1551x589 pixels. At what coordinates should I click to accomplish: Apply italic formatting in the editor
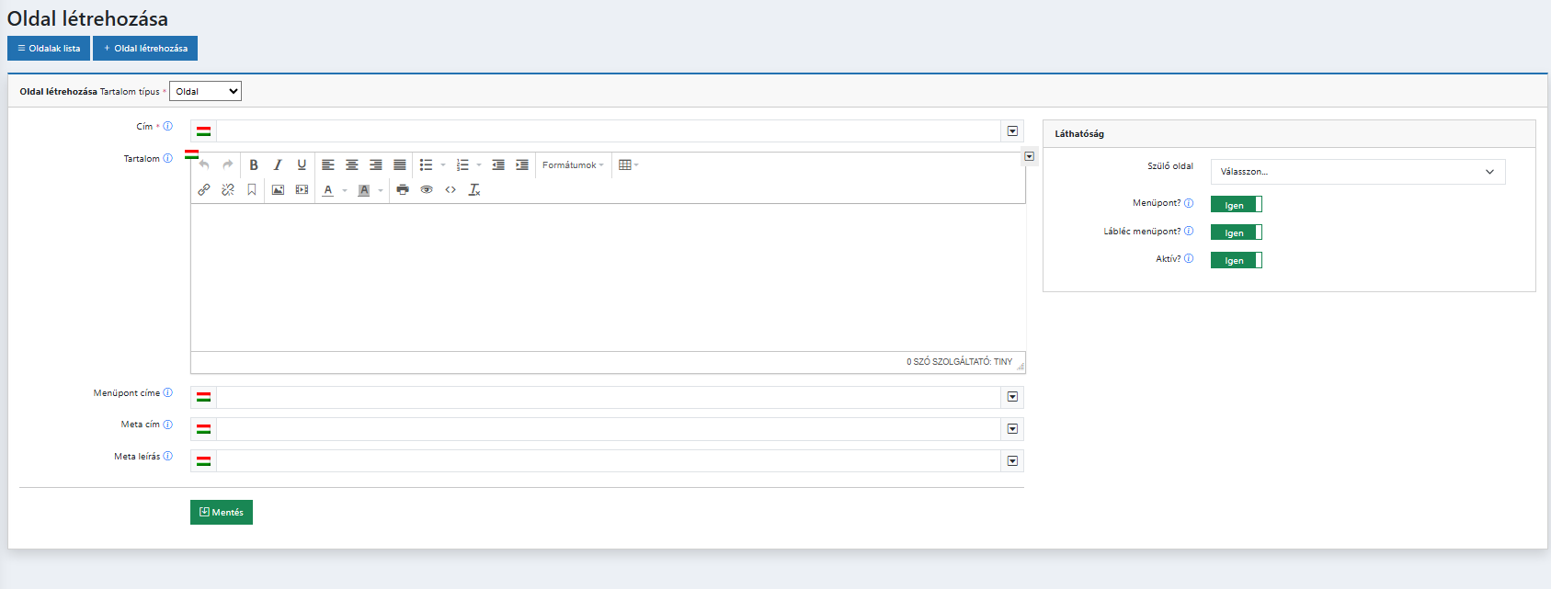(278, 165)
